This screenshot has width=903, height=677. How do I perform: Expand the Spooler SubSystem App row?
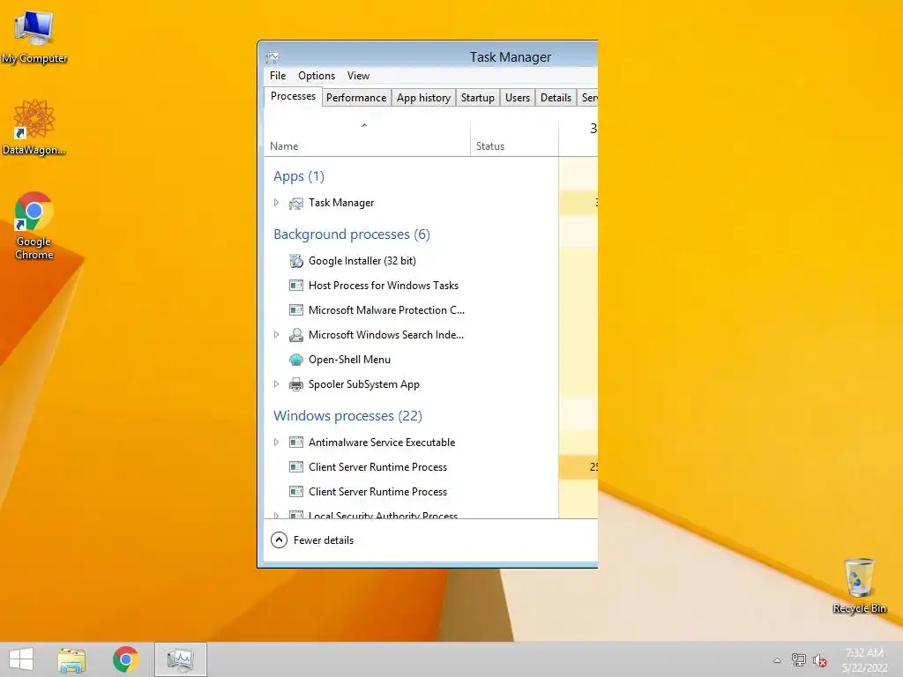(276, 384)
